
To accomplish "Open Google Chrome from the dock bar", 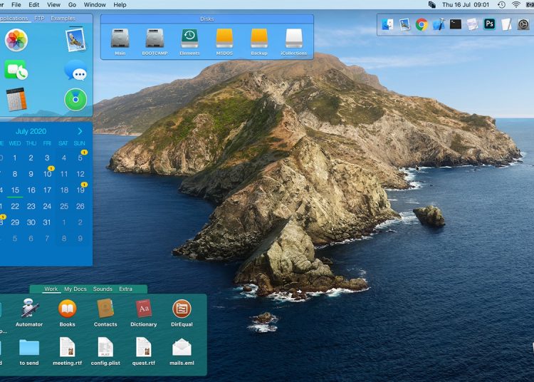I will (422, 24).
